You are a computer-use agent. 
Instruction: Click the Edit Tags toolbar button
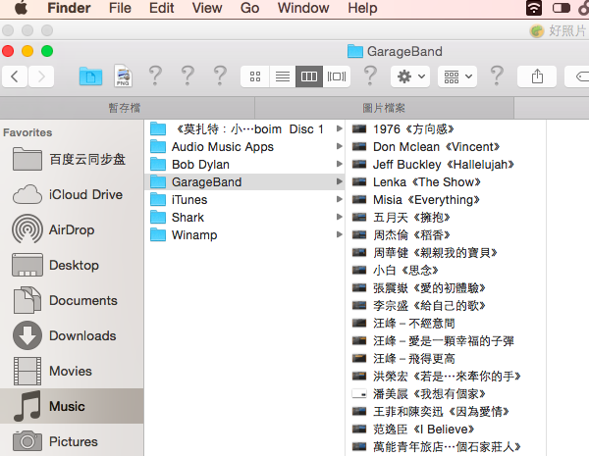[x=578, y=76]
